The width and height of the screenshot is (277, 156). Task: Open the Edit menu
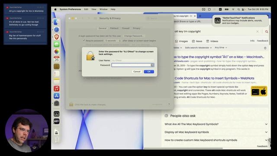86,9
